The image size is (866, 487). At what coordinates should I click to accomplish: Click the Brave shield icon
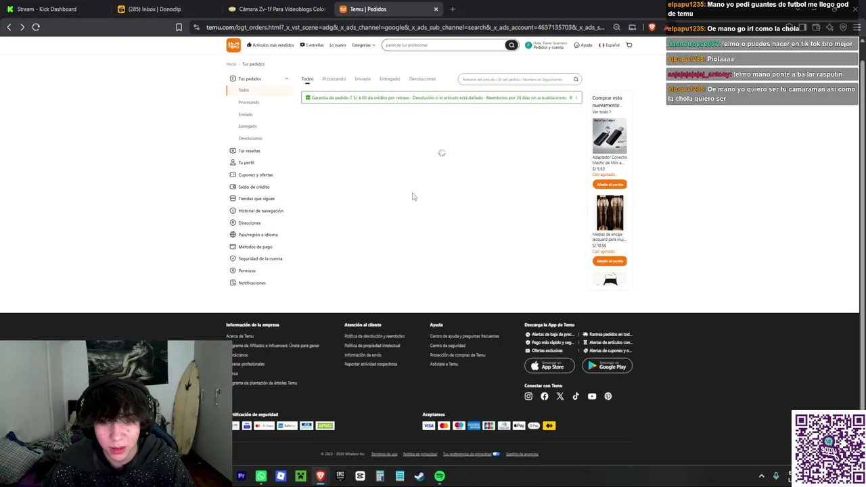tap(652, 27)
